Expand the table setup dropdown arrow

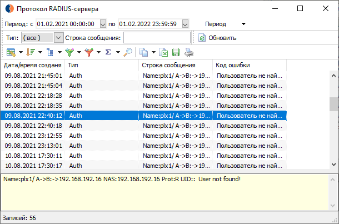[21, 52]
